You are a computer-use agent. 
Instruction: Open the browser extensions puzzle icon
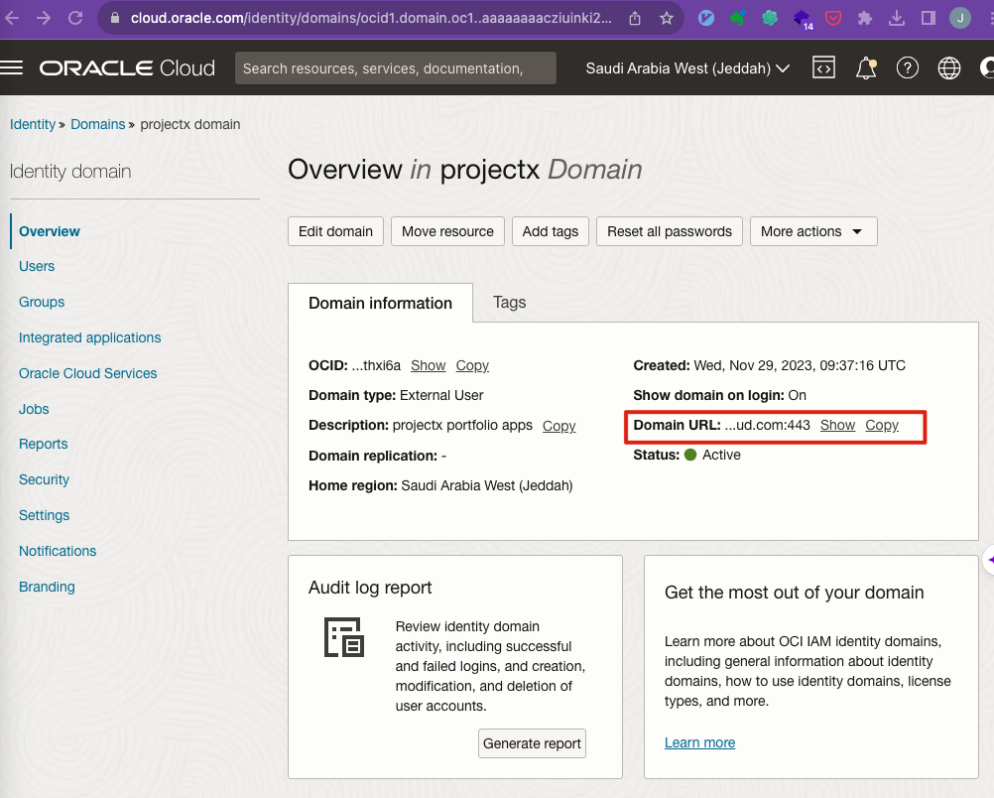tap(865, 18)
